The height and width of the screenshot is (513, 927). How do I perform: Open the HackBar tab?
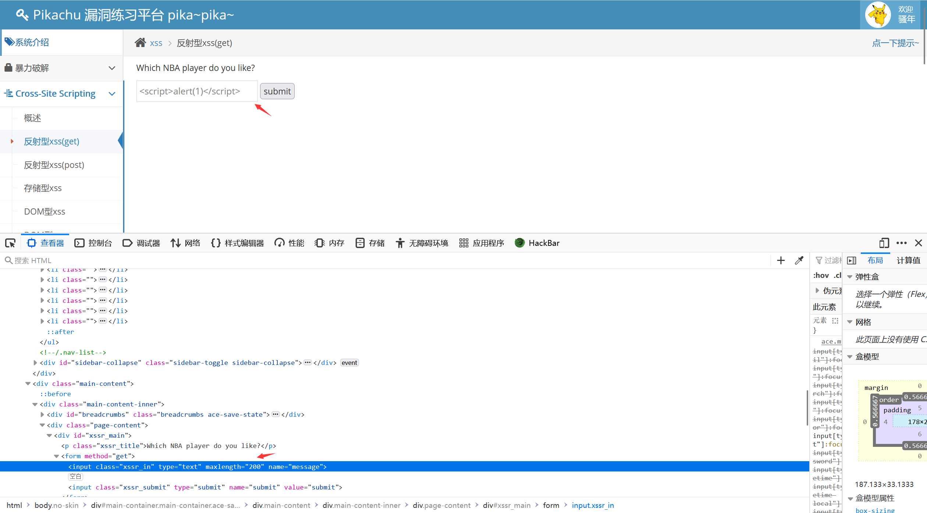coord(537,243)
